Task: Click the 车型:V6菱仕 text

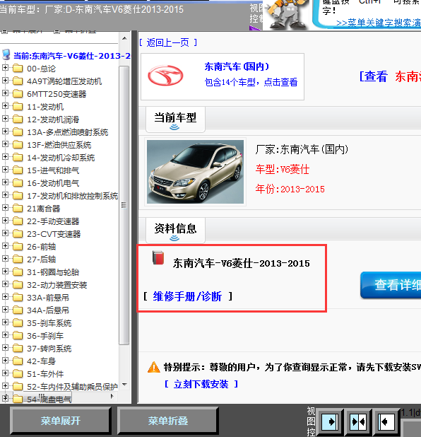Action: point(283,170)
